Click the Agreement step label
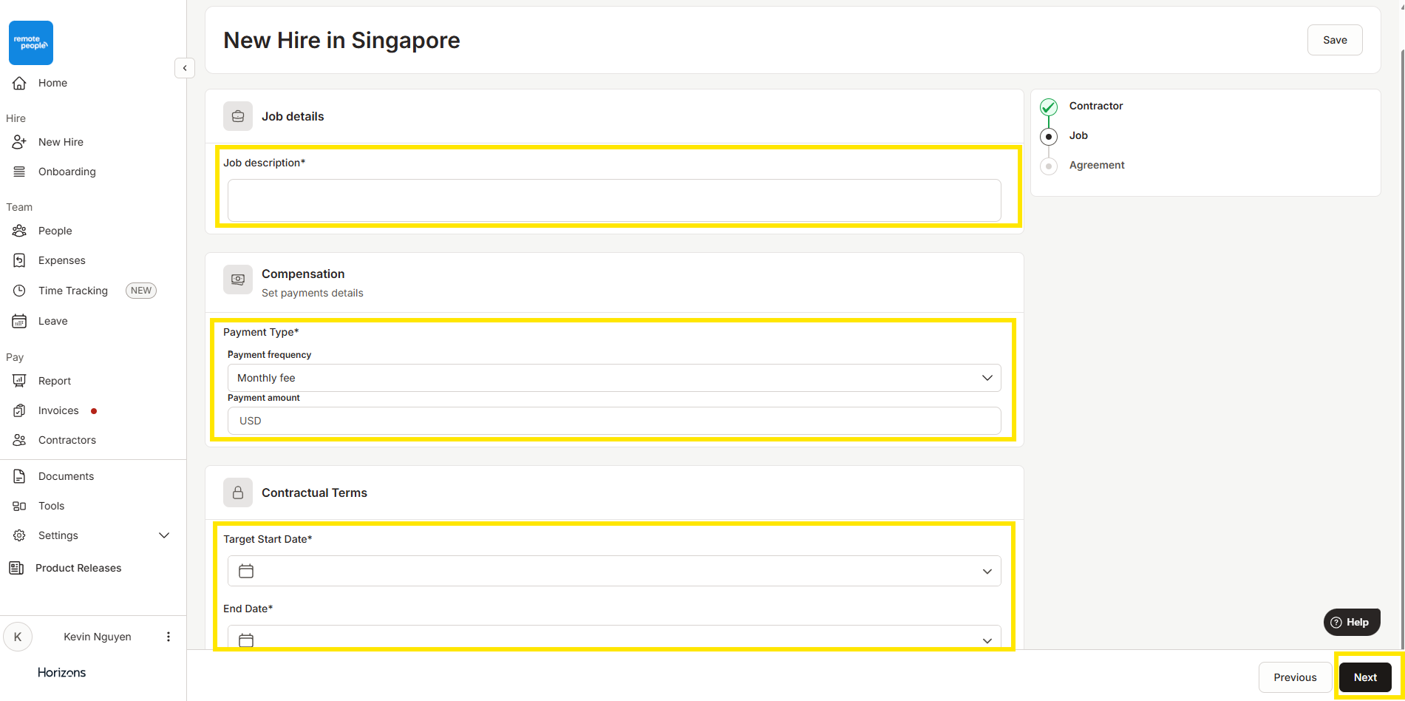This screenshot has height=701, width=1405. point(1097,165)
